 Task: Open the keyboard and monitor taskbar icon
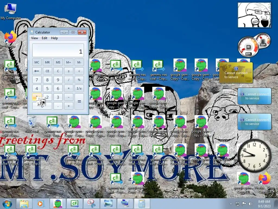[x=125, y=204]
